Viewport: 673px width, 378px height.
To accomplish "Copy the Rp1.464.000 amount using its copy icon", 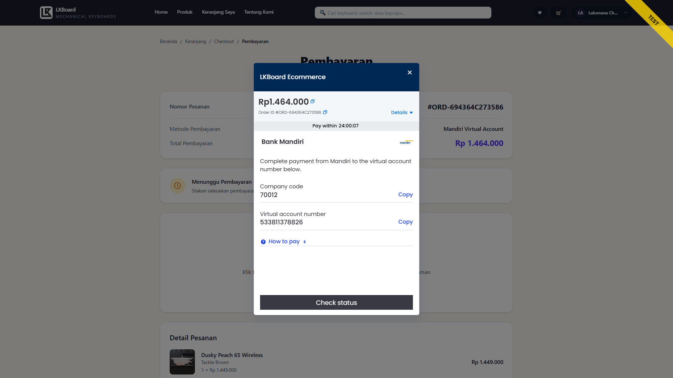I will [312, 101].
